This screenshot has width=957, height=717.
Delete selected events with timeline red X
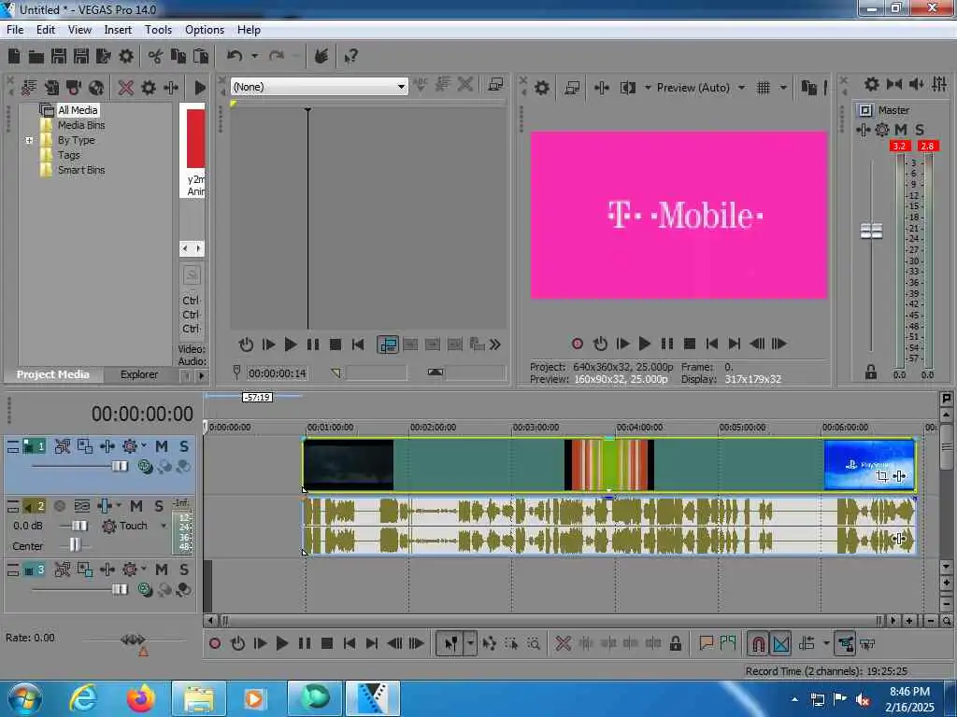tap(564, 643)
